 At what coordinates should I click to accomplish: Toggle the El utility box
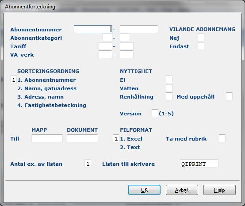(x=169, y=80)
